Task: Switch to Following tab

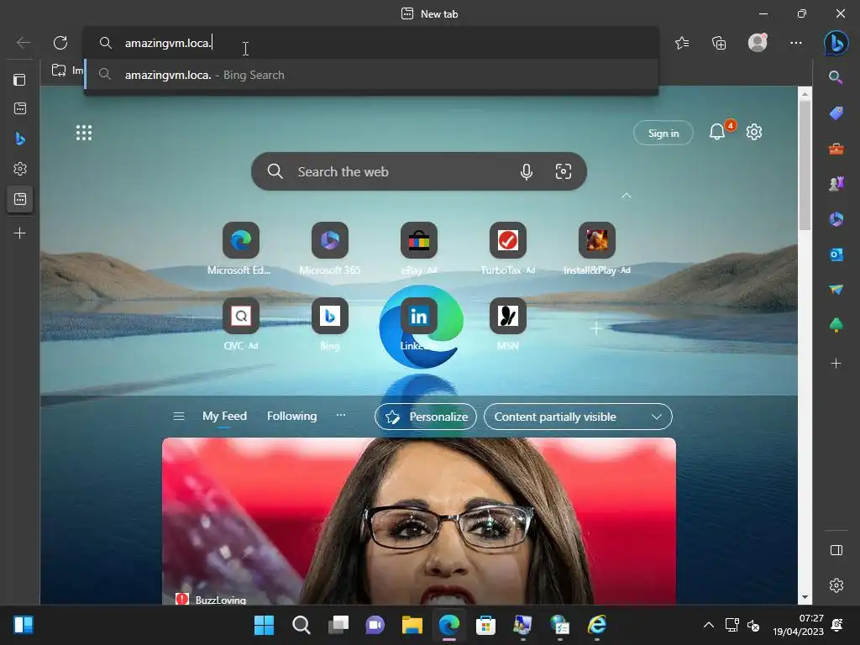Action: [x=291, y=417]
